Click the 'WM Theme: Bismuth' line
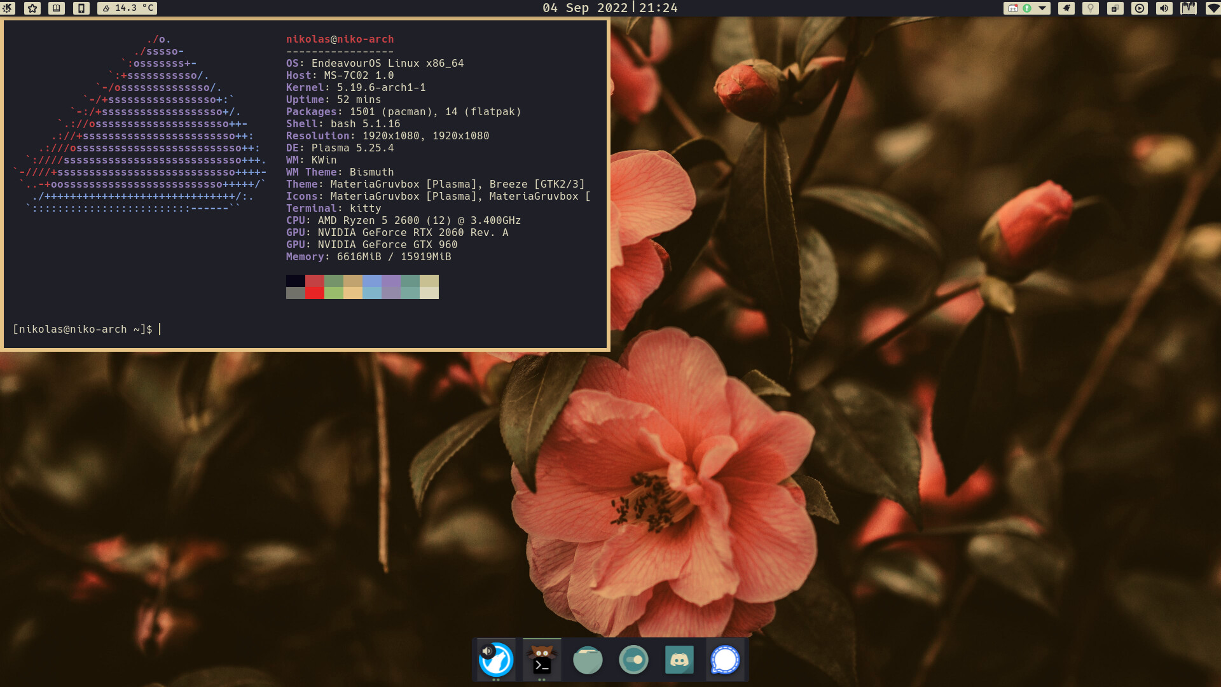 [340, 172]
